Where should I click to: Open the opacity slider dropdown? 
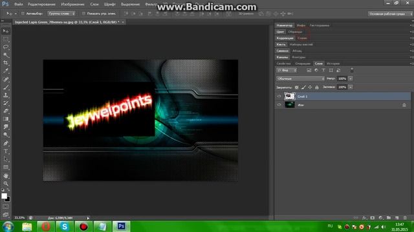351,79
